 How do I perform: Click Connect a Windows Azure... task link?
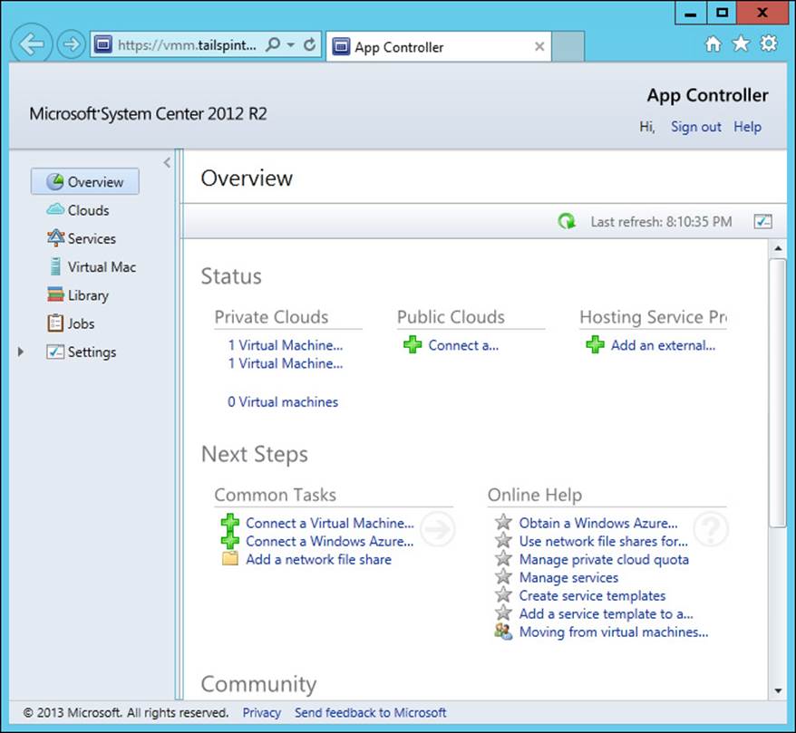pos(329,541)
